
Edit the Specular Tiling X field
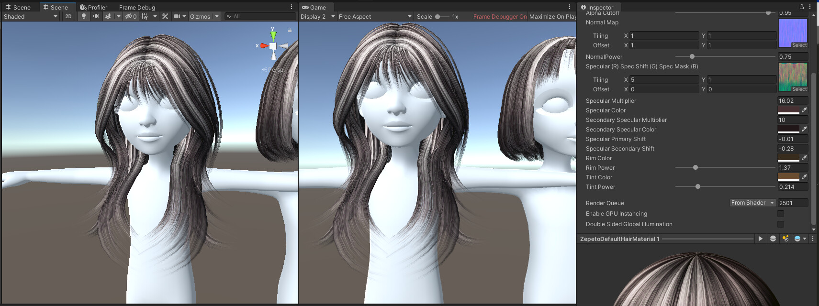point(664,79)
